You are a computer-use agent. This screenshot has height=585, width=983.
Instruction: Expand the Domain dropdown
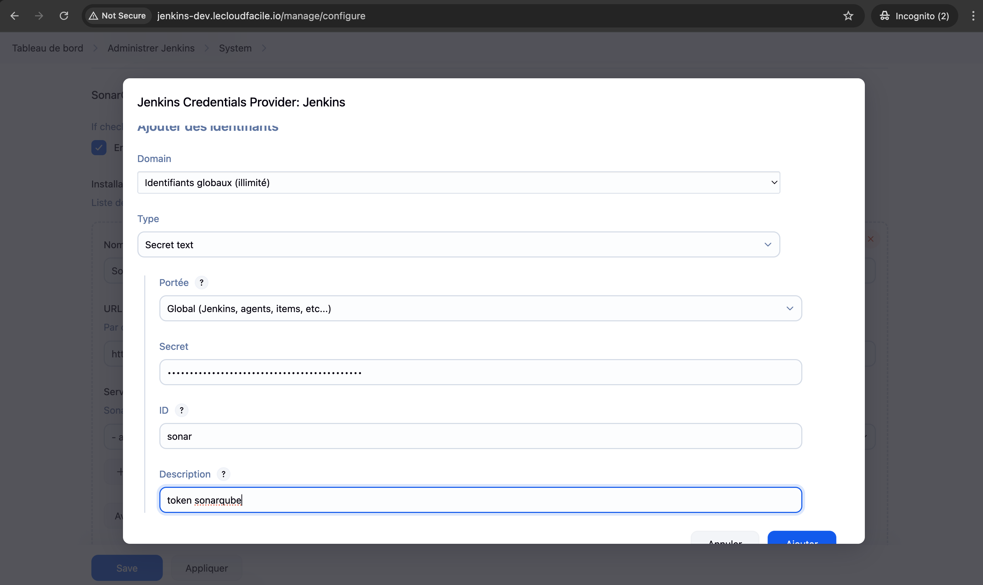coord(458,183)
